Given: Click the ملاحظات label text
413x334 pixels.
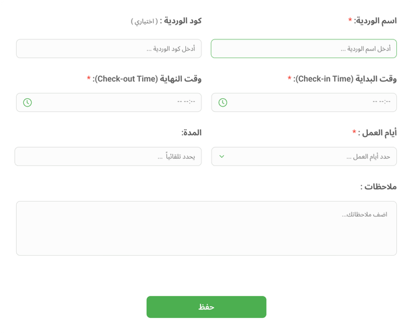Looking at the screenshot, I should 379,186.
